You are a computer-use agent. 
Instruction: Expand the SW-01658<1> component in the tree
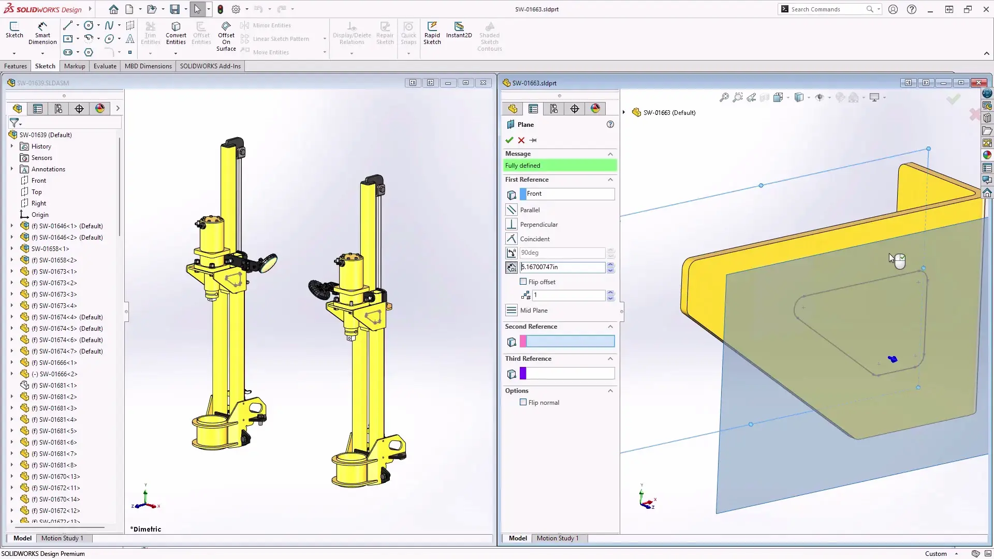point(11,248)
